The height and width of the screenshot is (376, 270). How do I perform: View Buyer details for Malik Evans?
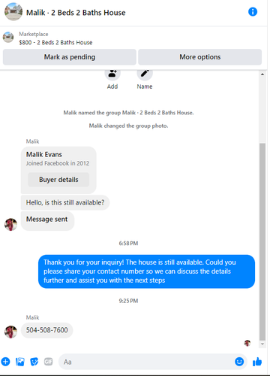tap(58, 180)
